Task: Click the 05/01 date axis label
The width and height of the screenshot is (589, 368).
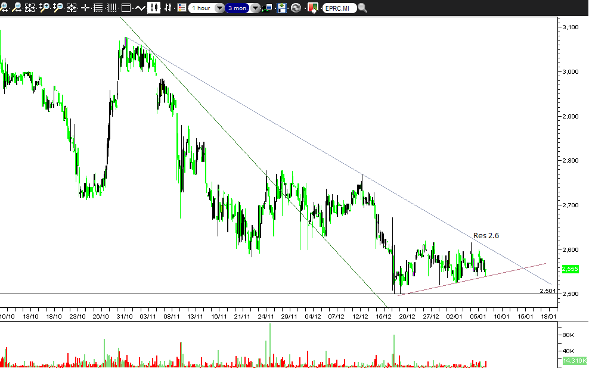Action: click(x=478, y=316)
